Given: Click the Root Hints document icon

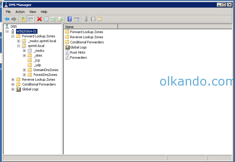Looking at the screenshot, I should [67, 52].
